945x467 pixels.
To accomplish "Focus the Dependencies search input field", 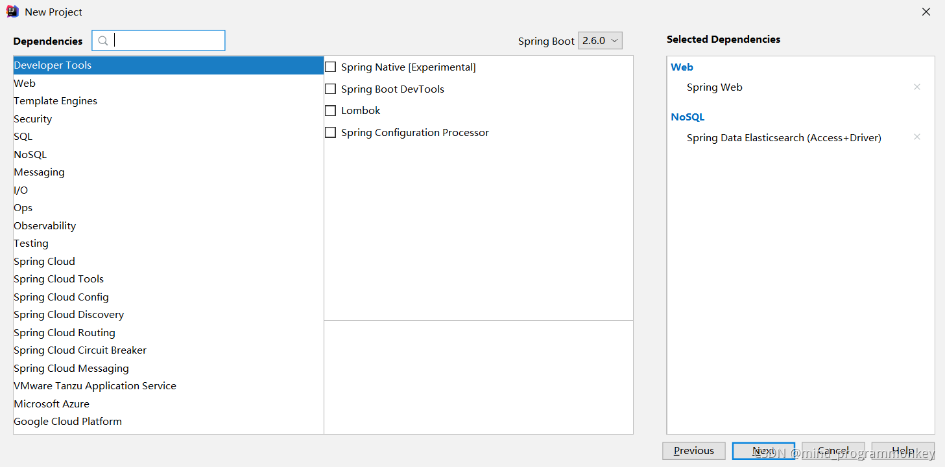I will coord(158,41).
